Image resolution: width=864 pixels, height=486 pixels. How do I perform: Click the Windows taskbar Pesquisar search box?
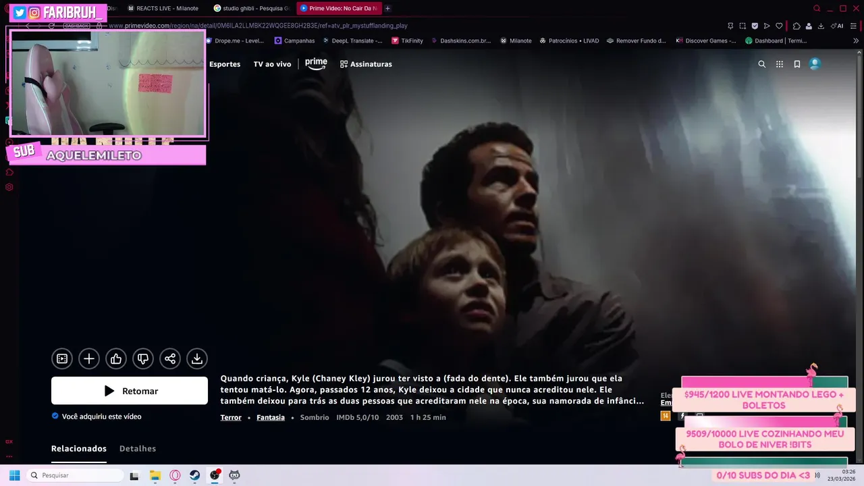tap(76, 475)
